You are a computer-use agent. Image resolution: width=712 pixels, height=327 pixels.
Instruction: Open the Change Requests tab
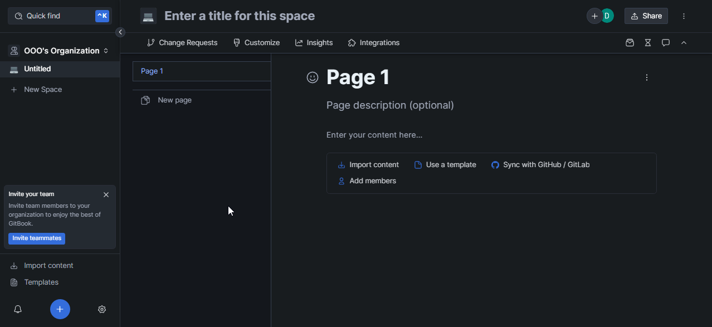pyautogui.click(x=182, y=43)
